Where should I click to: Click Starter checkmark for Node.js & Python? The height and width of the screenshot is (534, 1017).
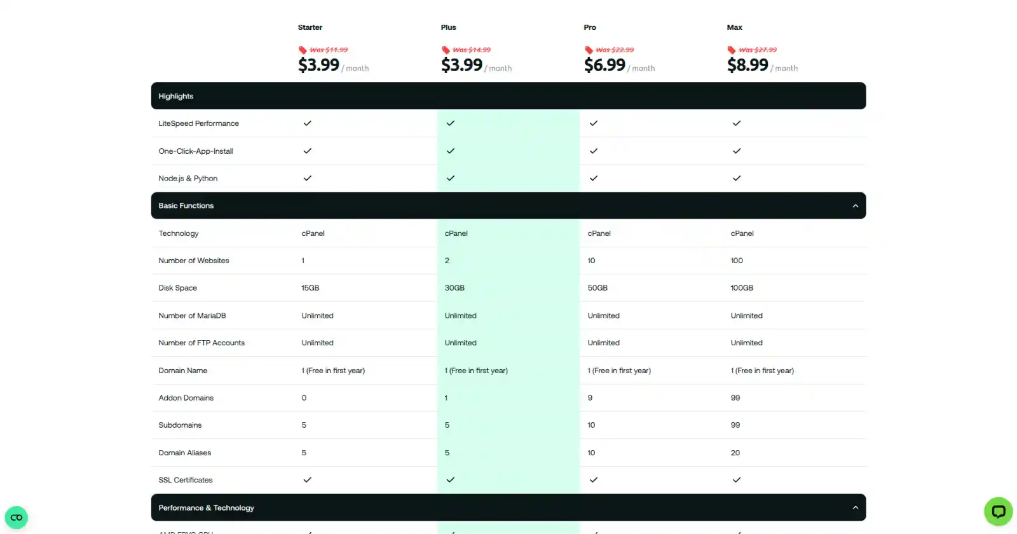[308, 179]
